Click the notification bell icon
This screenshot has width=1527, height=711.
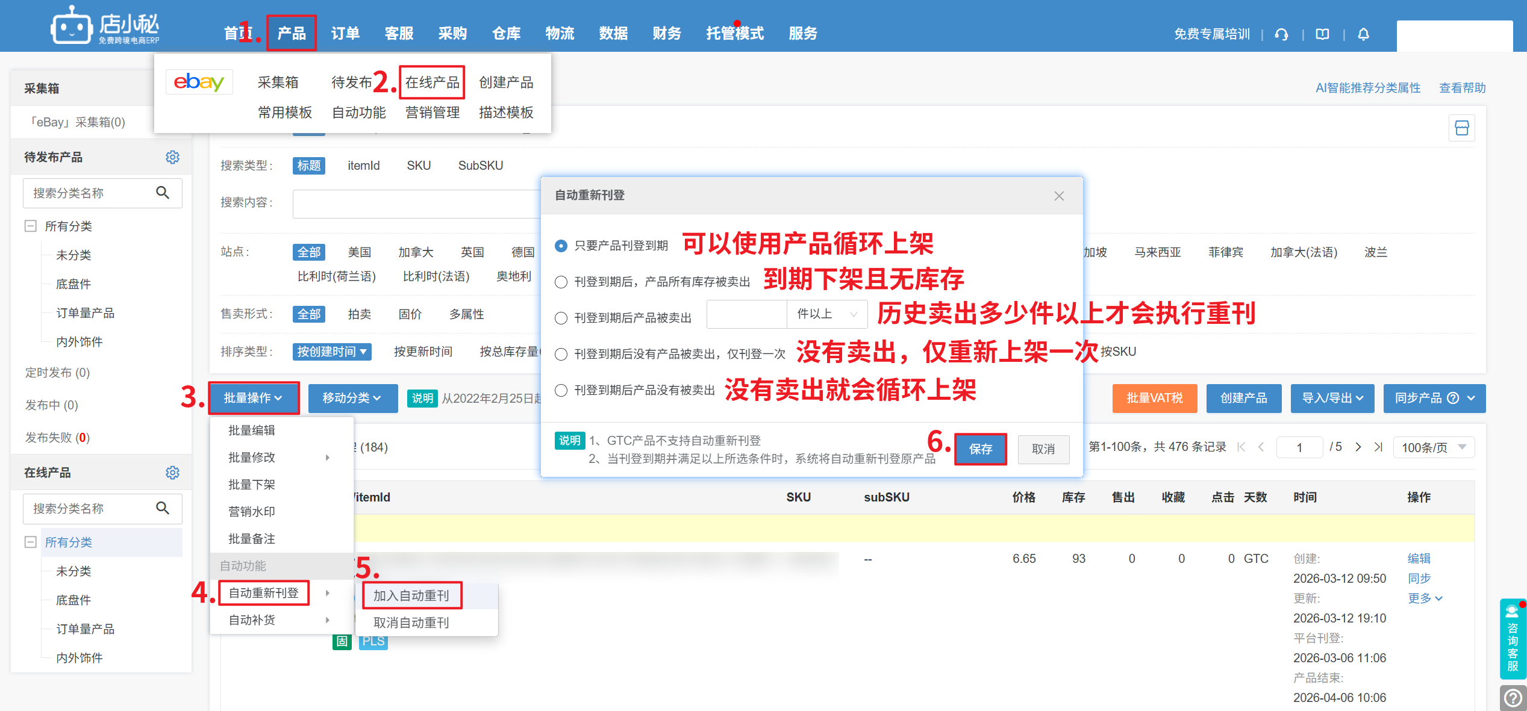(1363, 34)
